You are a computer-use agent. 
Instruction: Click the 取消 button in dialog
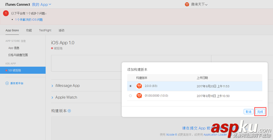coord(249,112)
